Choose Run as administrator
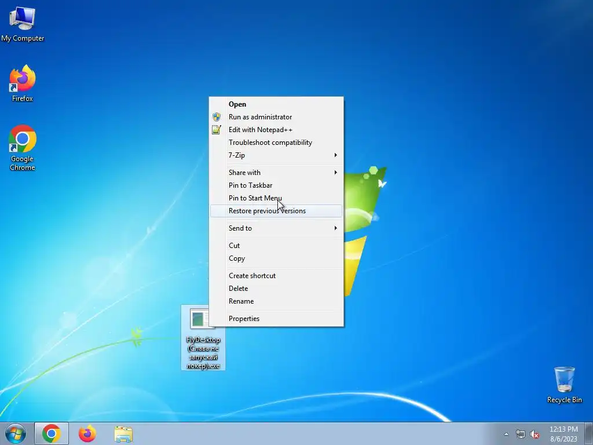Screen dimensions: 593x445 click(276, 117)
